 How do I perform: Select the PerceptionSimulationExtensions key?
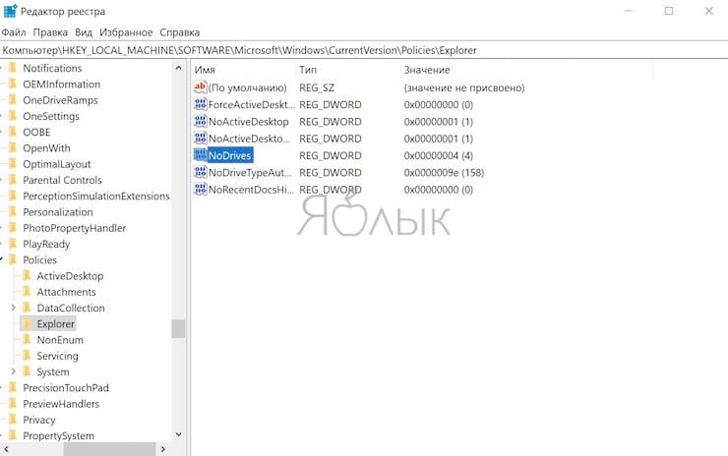coord(96,196)
